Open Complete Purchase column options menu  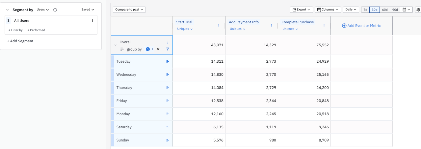tap(324, 26)
